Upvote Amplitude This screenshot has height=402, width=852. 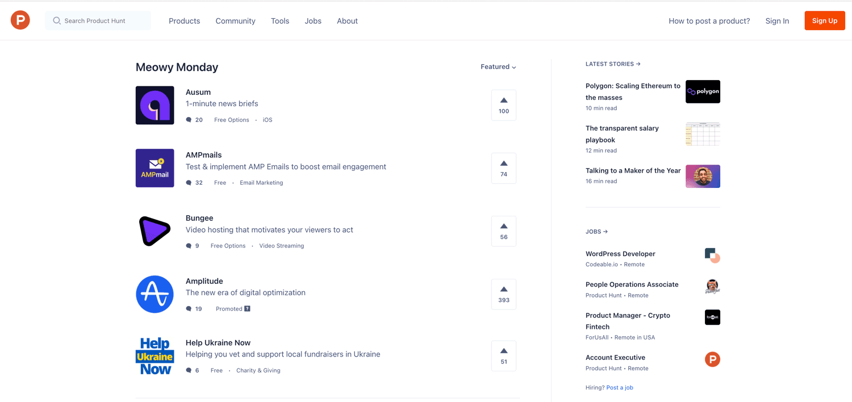(x=503, y=294)
